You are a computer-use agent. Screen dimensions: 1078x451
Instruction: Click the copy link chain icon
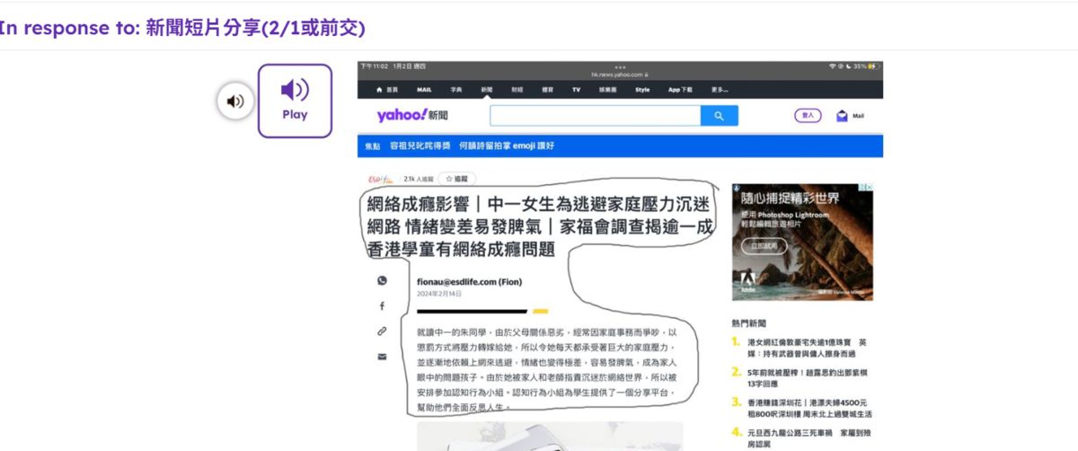pyautogui.click(x=382, y=332)
